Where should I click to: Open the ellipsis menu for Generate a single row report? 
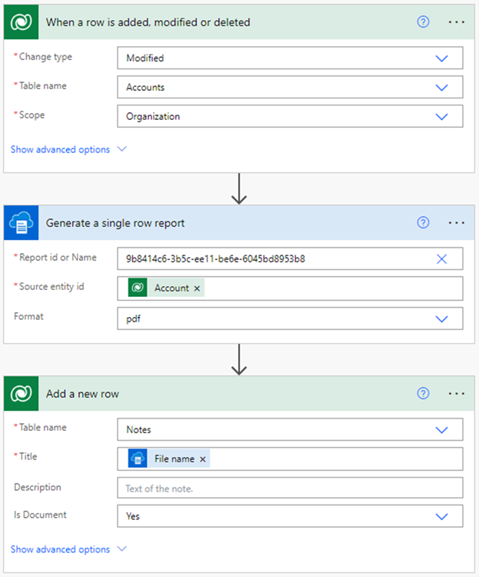[456, 222]
